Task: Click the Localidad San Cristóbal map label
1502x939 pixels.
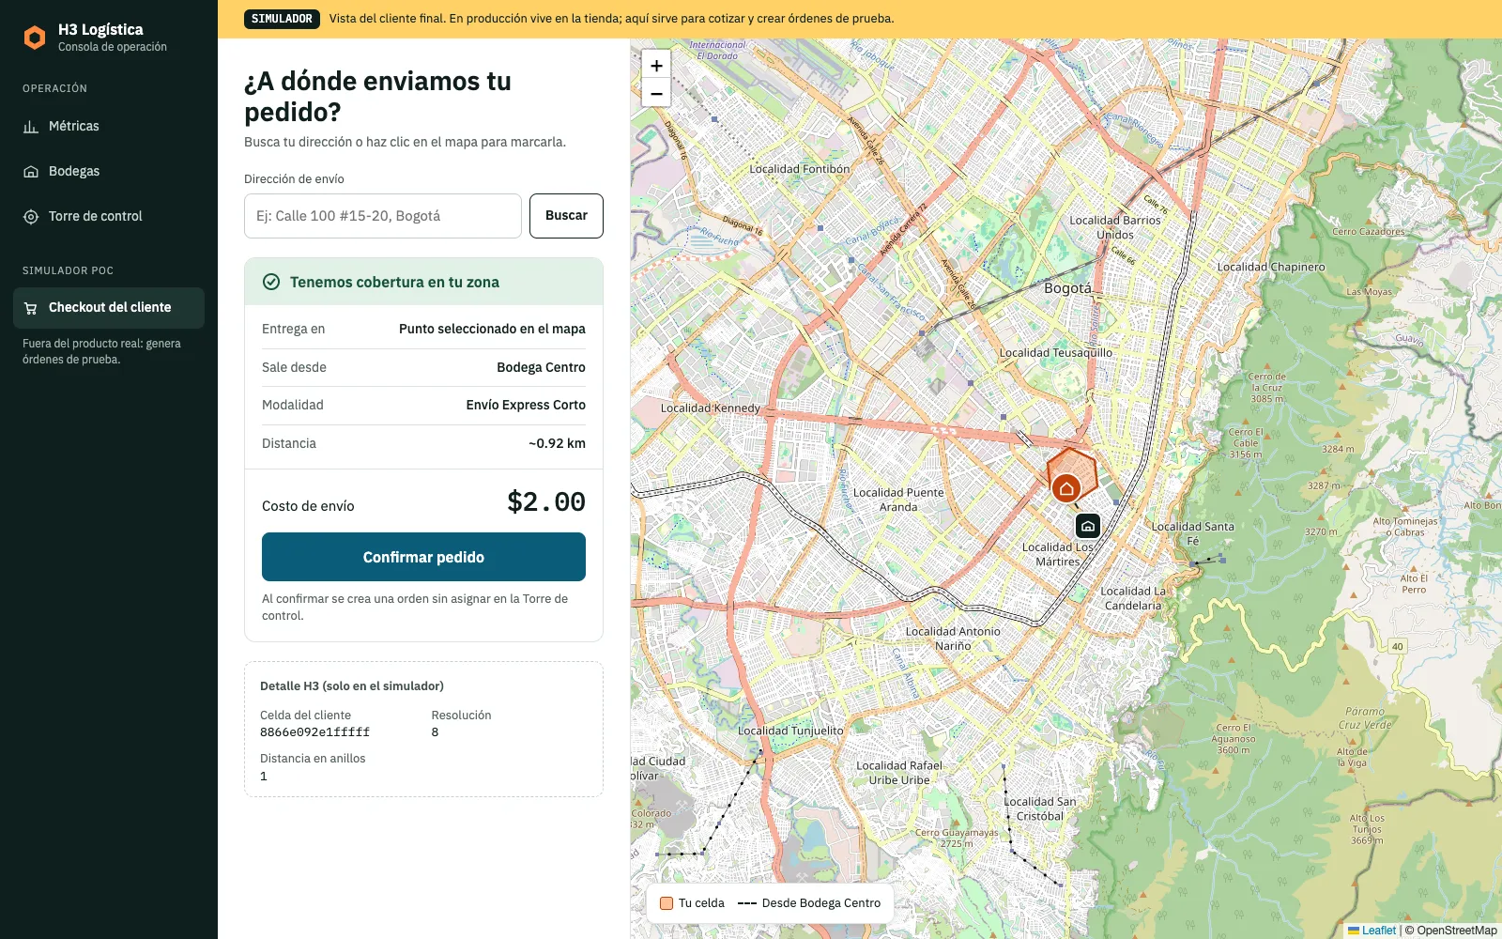Action: point(1040,808)
